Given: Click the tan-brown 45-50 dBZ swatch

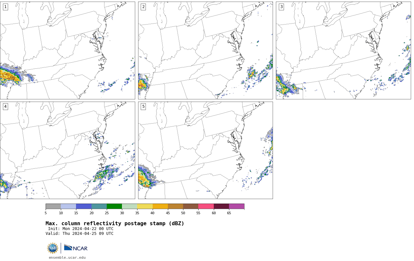Looking at the screenshot, I should point(175,206).
